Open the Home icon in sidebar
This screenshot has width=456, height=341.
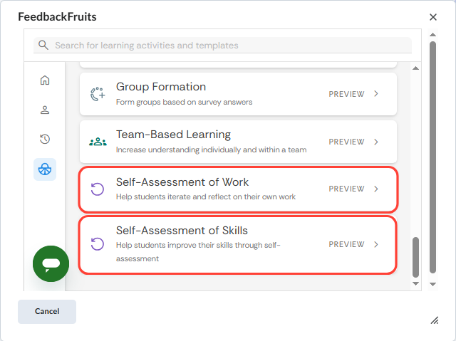(x=45, y=80)
